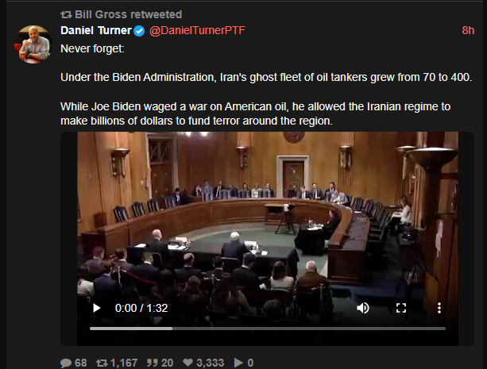Open the 8h timestamp link

[468, 30]
